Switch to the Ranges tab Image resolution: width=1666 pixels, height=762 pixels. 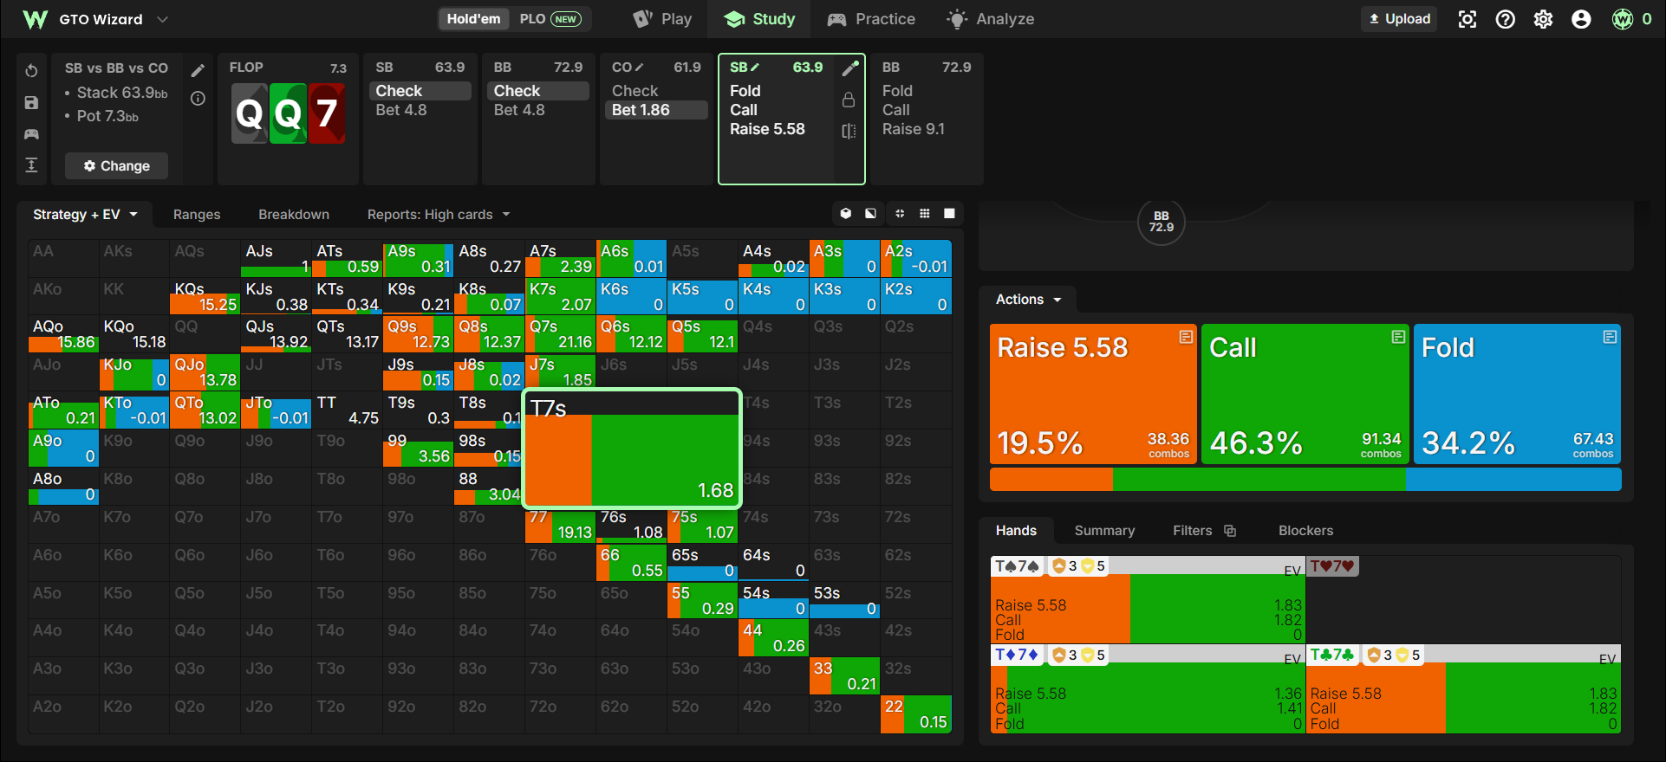click(x=197, y=214)
